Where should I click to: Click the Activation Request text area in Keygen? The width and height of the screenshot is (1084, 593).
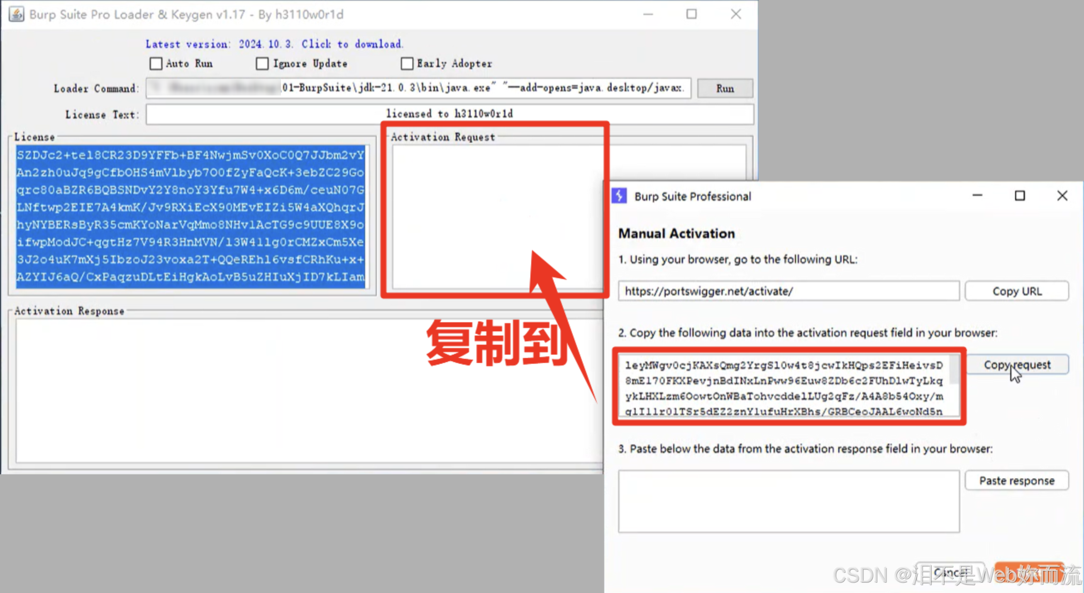coord(498,217)
